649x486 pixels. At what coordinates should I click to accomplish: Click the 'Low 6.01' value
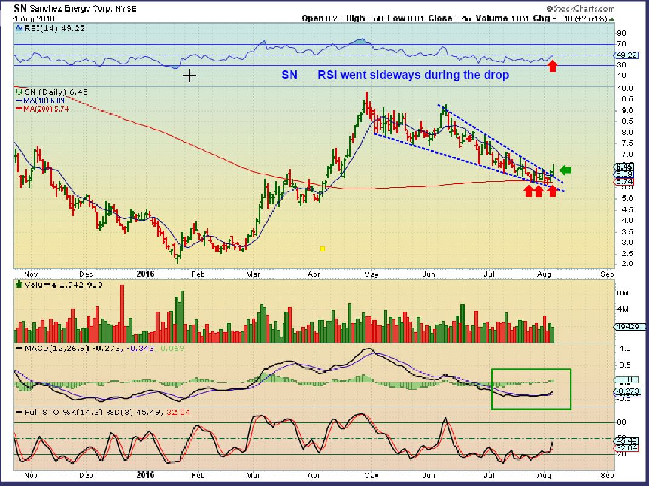405,19
